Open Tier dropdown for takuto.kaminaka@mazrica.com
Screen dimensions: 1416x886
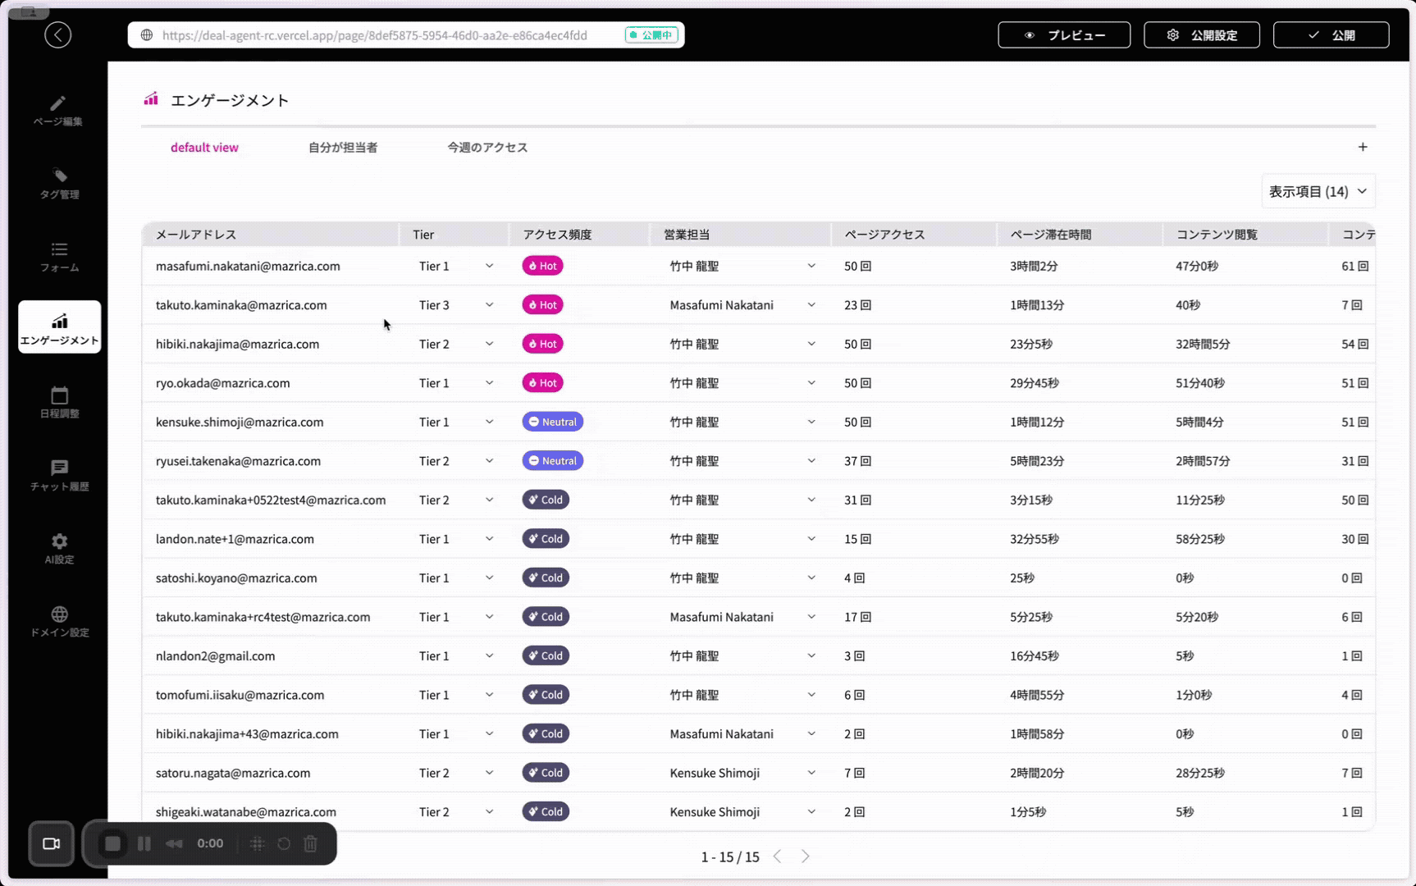click(x=489, y=305)
